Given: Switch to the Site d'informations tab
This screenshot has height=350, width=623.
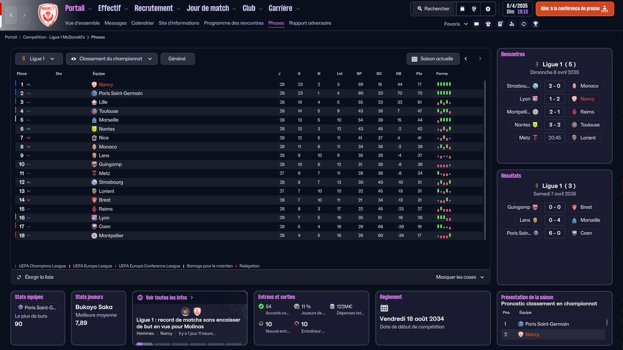Looking at the screenshot, I should coord(179,23).
